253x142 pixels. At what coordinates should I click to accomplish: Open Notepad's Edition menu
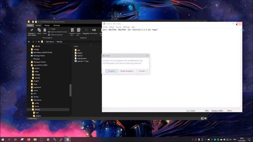[x=111, y=27]
